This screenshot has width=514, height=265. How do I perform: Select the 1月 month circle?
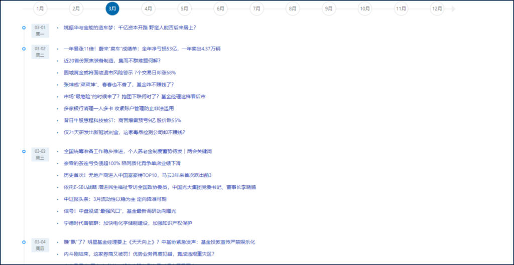41,9
